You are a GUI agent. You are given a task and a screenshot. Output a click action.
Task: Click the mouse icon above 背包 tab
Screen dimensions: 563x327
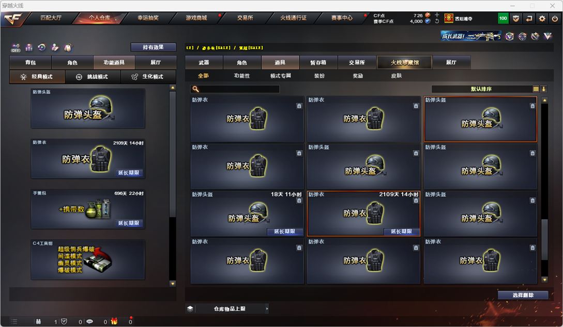click(x=68, y=47)
